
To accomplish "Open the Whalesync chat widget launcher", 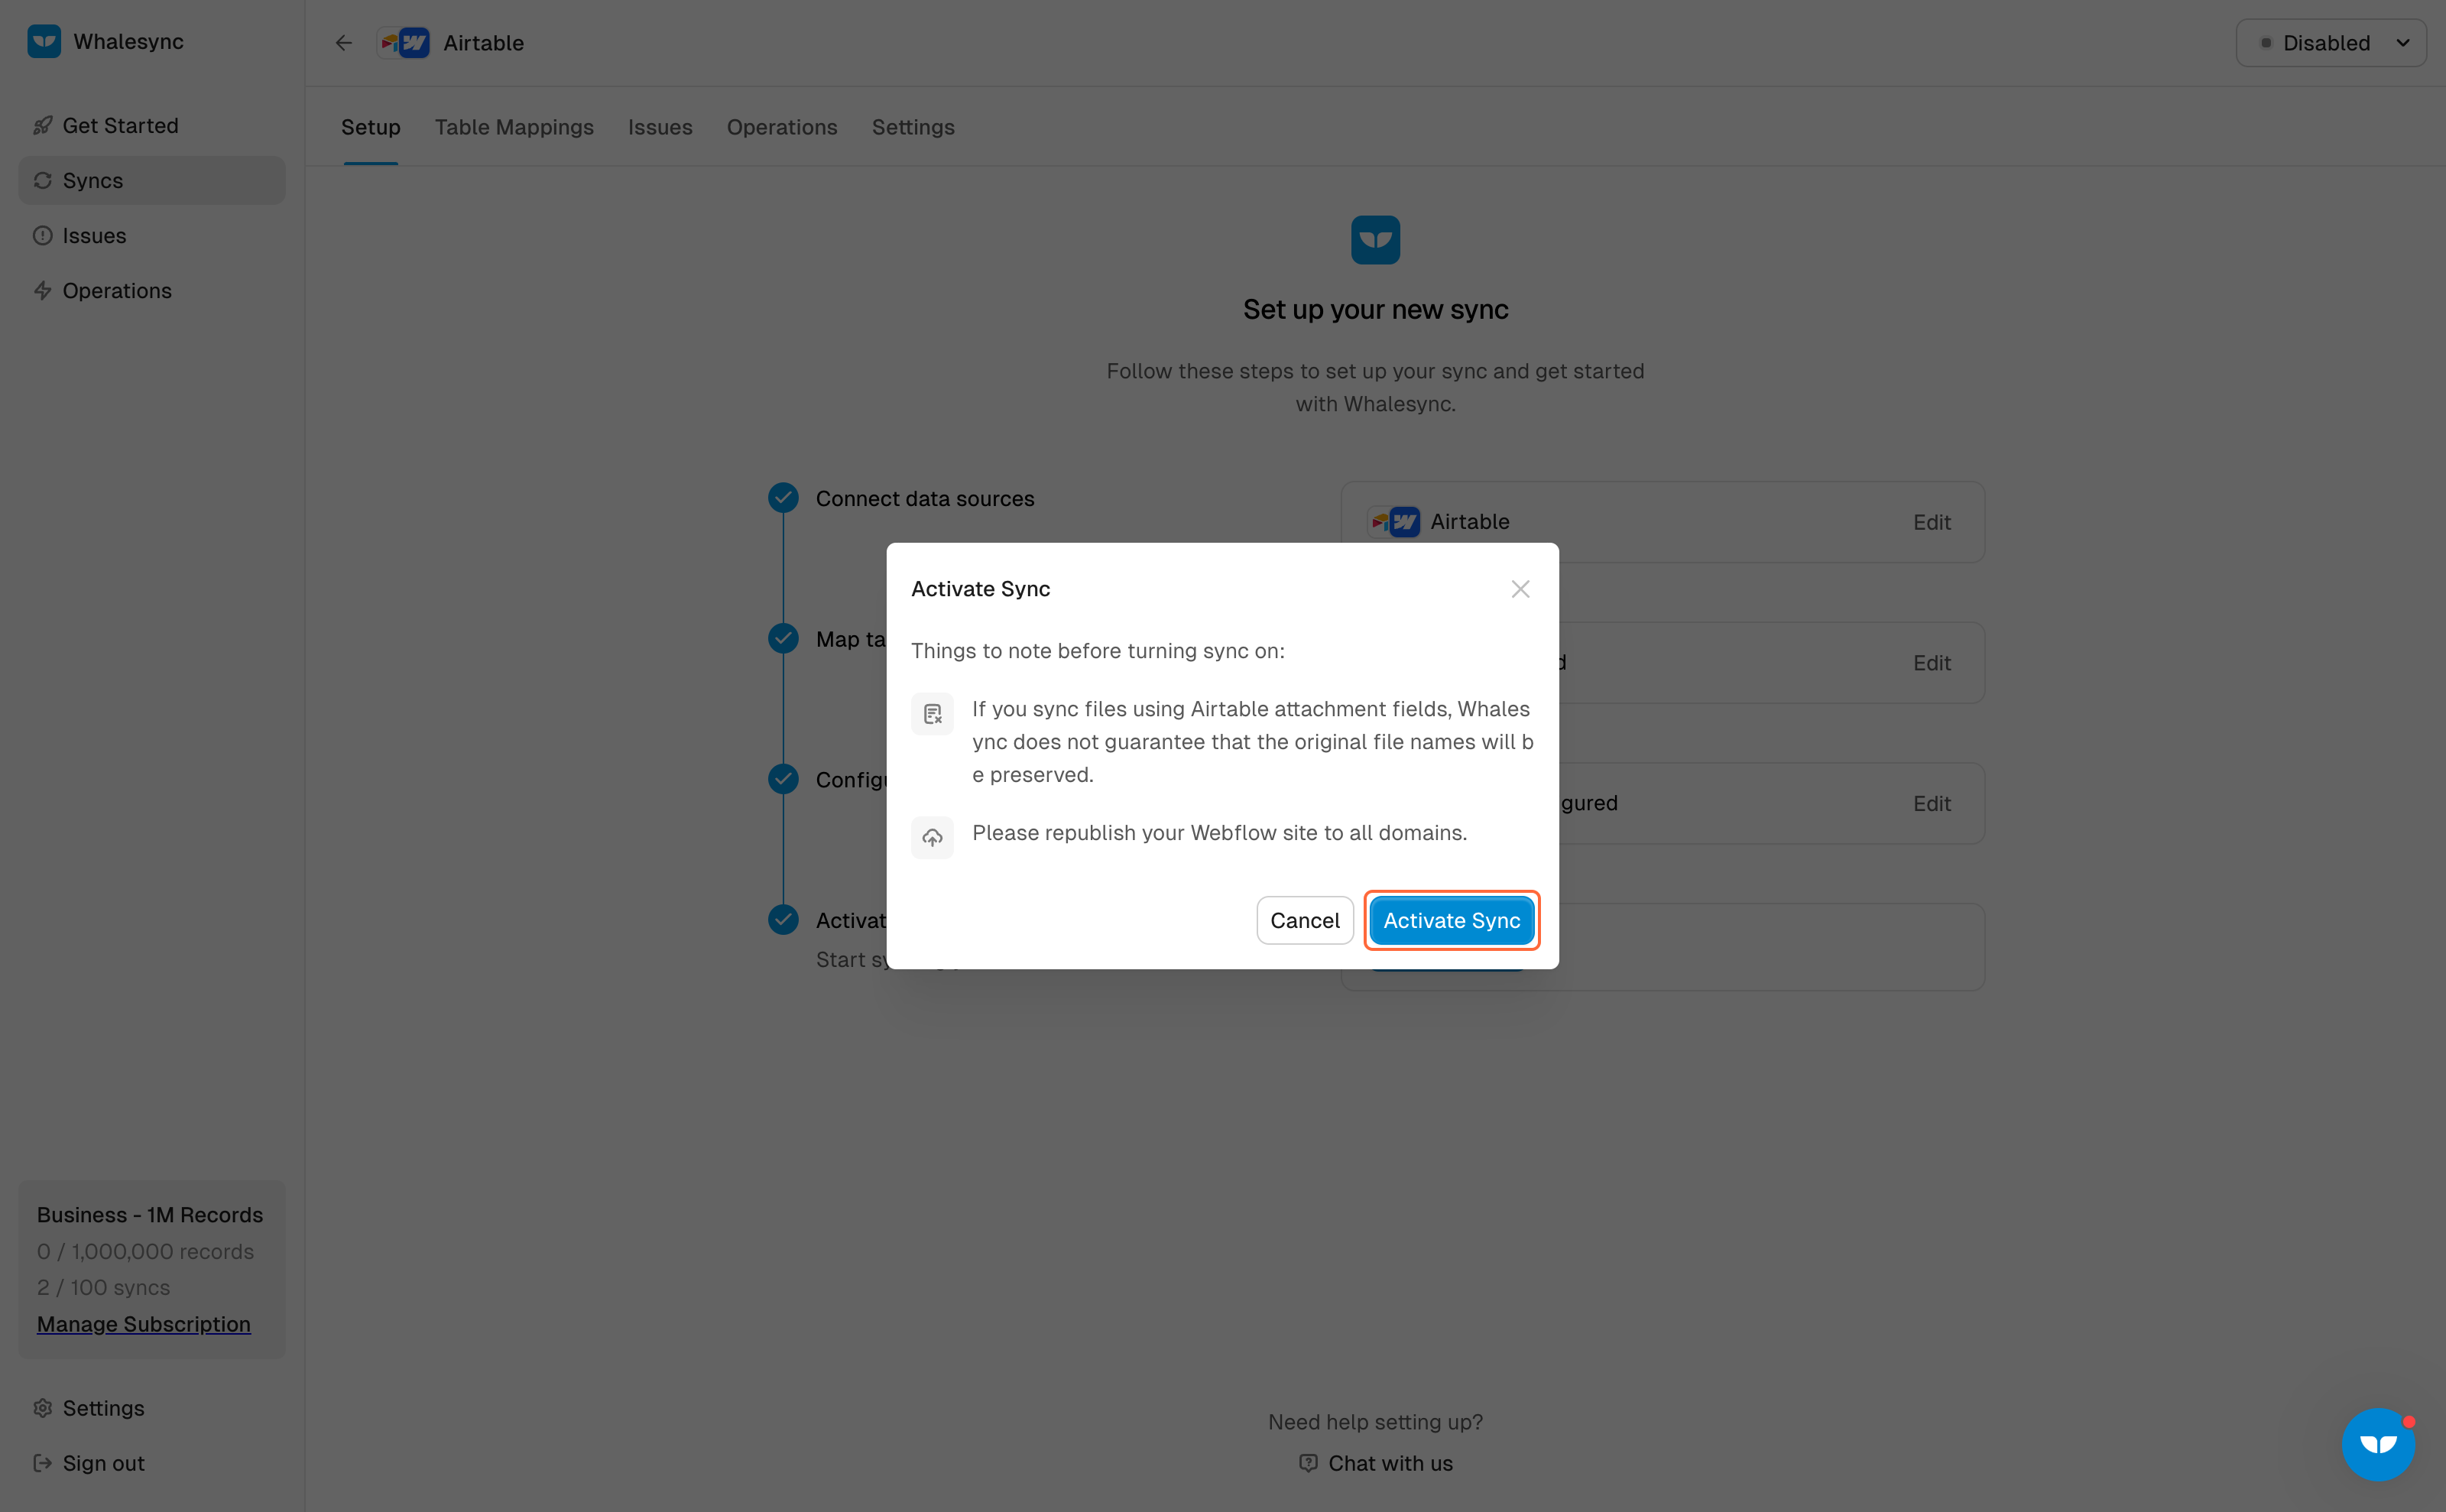I will [2378, 1444].
